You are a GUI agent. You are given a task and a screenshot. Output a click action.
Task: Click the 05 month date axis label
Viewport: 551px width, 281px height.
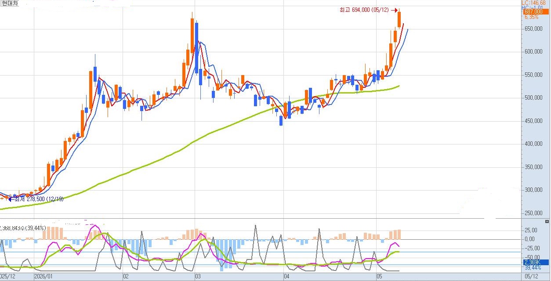[x=379, y=277]
